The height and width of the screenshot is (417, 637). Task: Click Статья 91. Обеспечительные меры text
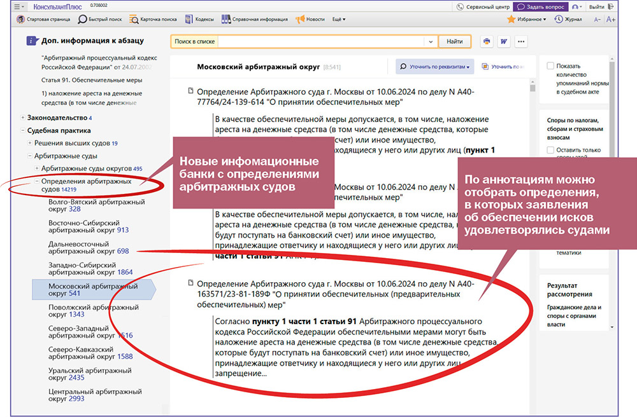(92, 80)
